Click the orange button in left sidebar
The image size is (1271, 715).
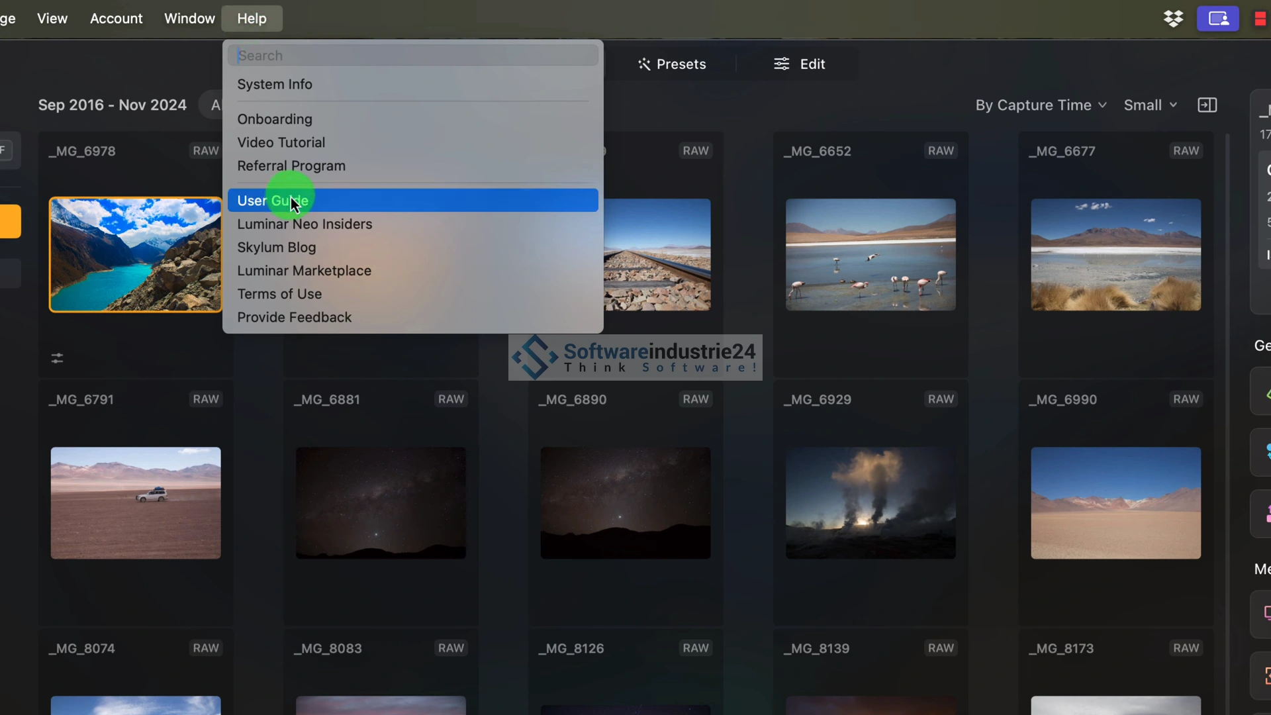pyautogui.click(x=9, y=221)
